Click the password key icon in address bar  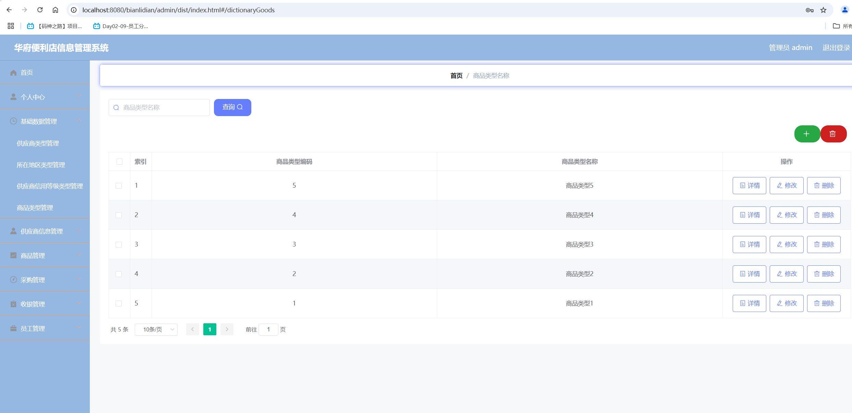[x=809, y=10]
